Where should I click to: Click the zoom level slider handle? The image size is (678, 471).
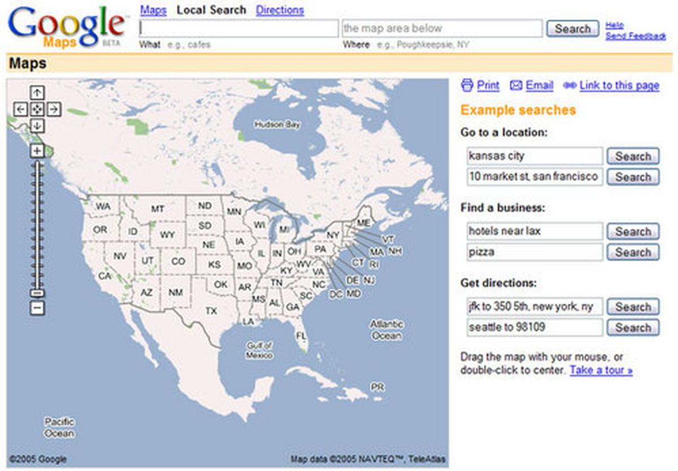(x=37, y=293)
